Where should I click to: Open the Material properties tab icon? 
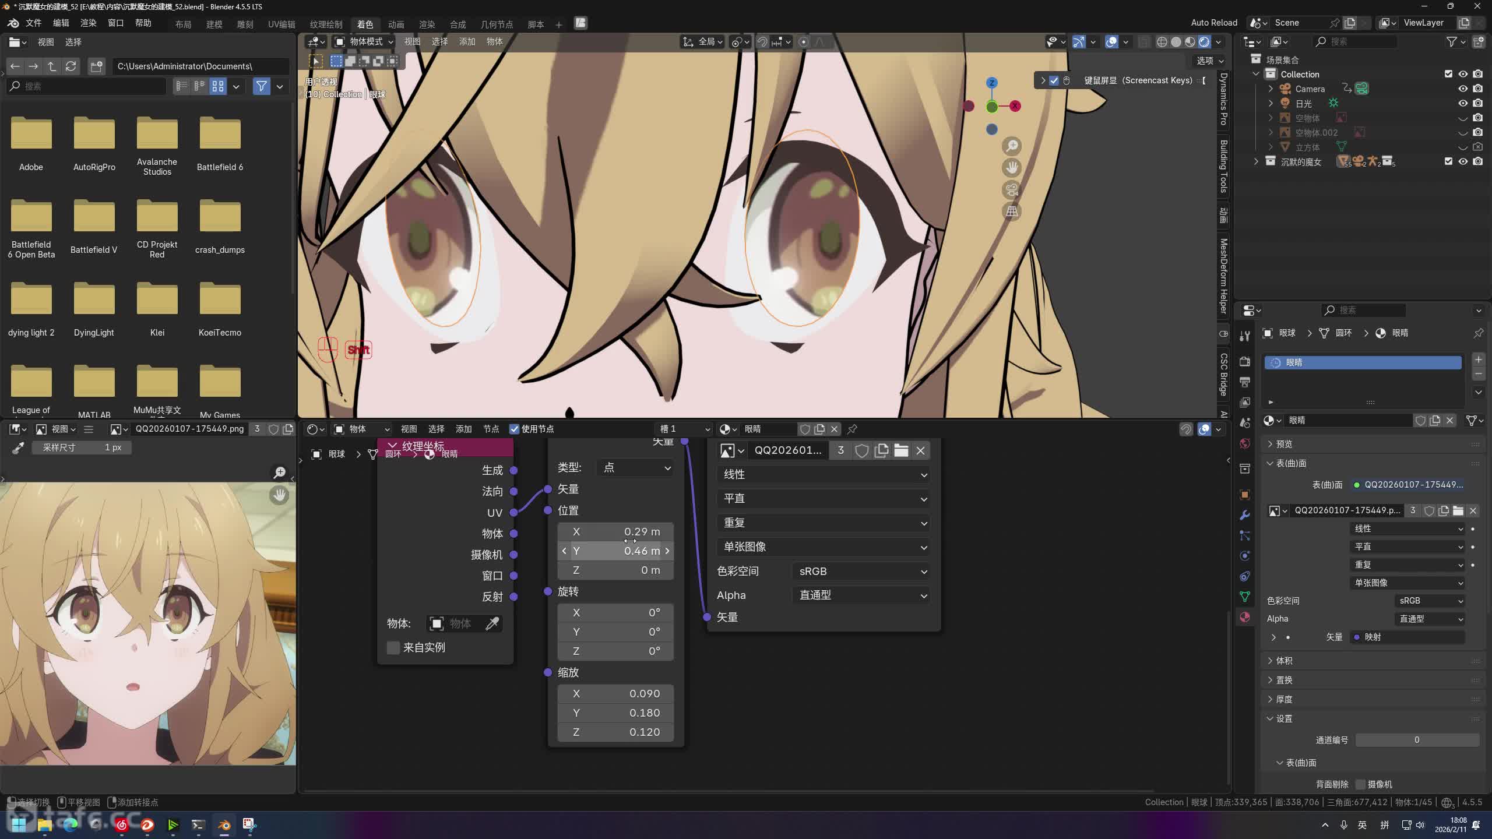tap(1245, 618)
